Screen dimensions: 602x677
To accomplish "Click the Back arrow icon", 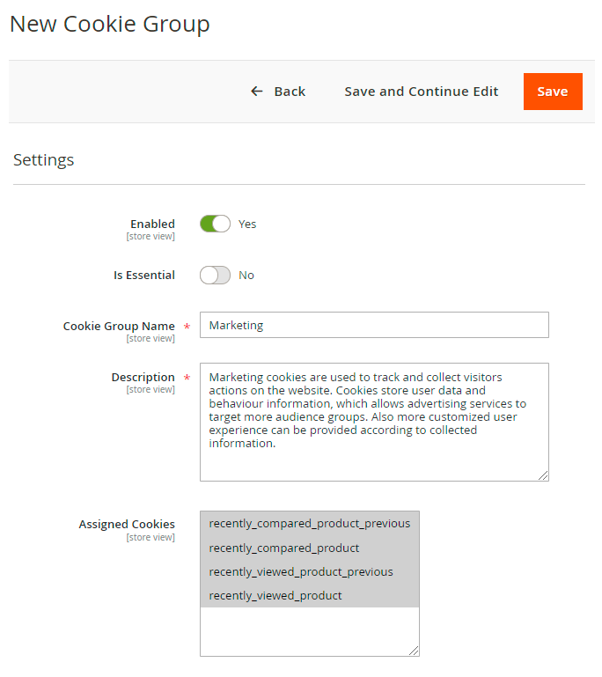I will 257,92.
